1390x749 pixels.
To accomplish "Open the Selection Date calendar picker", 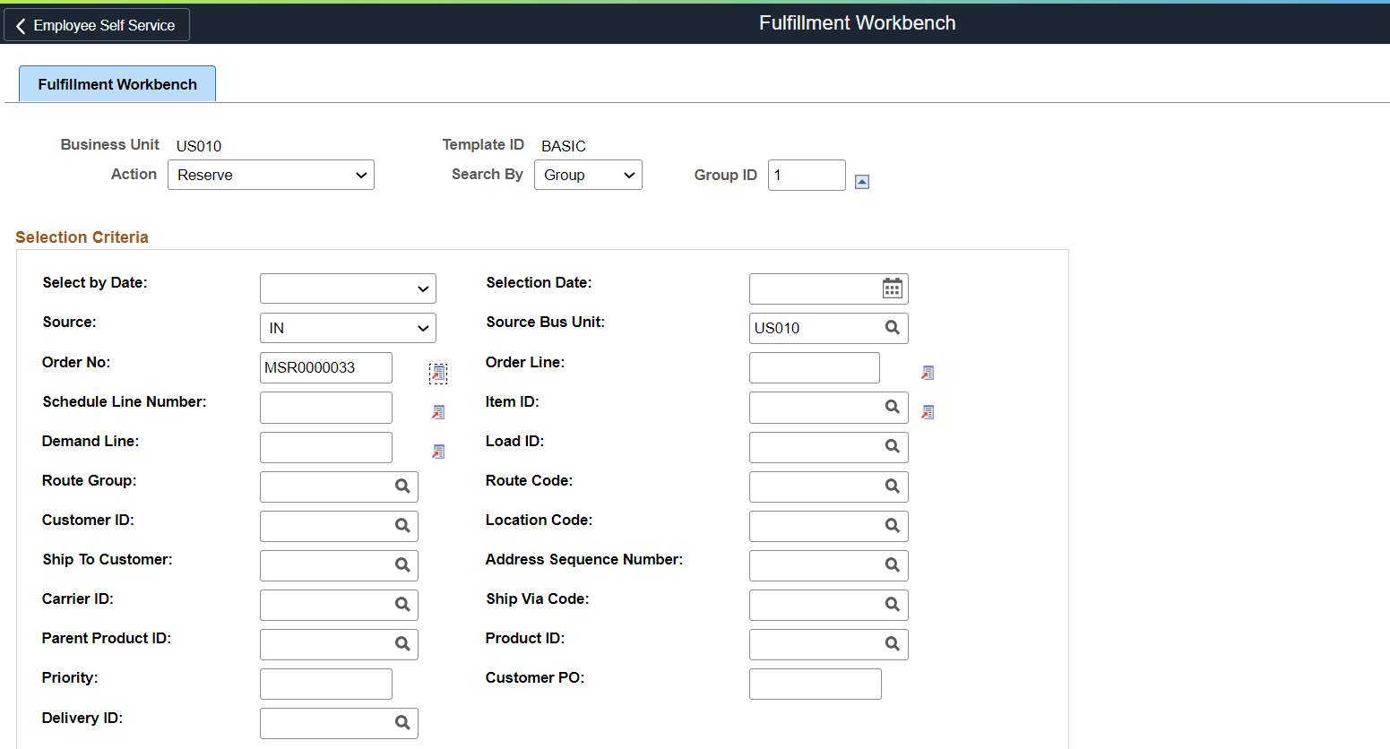I will (892, 288).
